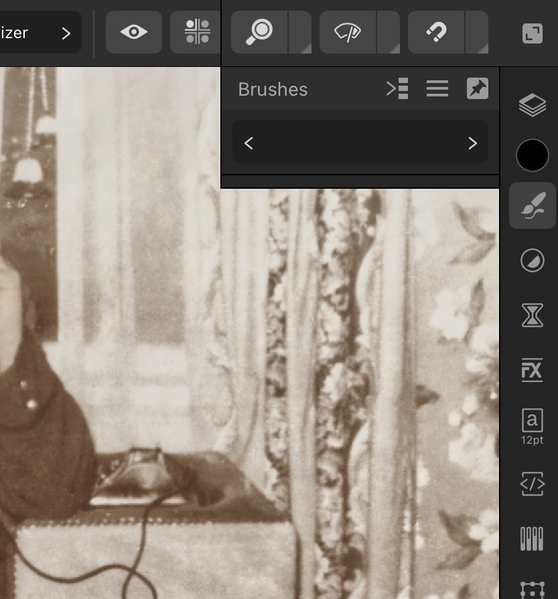
Task: Open the Layers studio panel
Action: click(533, 105)
